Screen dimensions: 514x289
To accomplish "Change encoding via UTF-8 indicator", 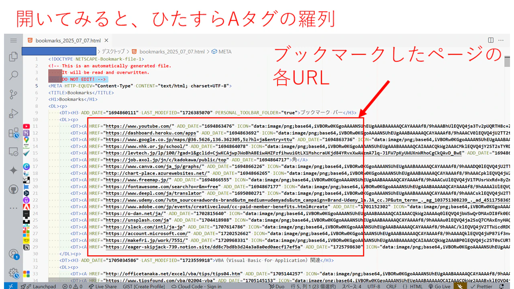I will 373,286.
